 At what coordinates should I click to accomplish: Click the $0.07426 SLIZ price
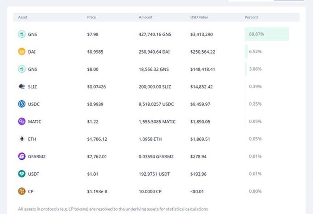96,87
